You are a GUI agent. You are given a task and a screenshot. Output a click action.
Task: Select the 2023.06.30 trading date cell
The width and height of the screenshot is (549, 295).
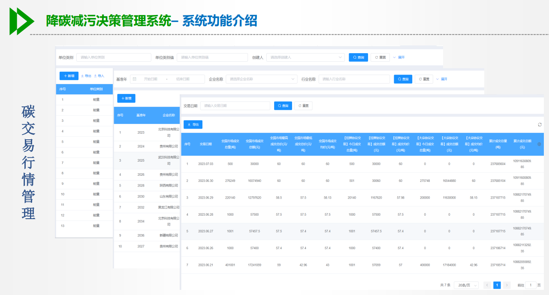206,181
